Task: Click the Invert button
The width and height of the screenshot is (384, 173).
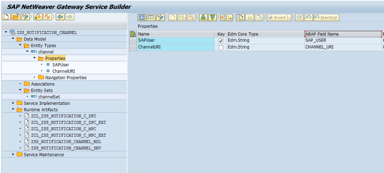Action: pyautogui.click(x=277, y=18)
